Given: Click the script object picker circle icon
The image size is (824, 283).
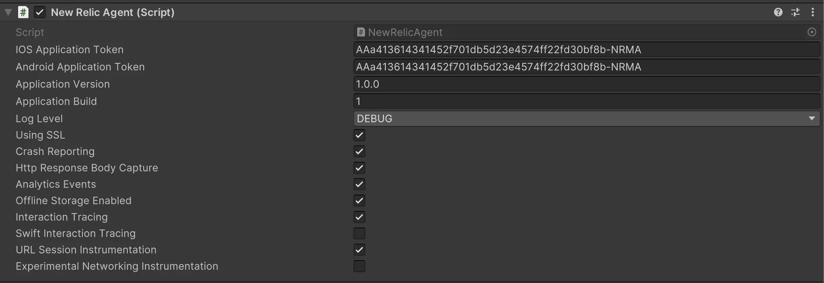Looking at the screenshot, I should 812,32.
